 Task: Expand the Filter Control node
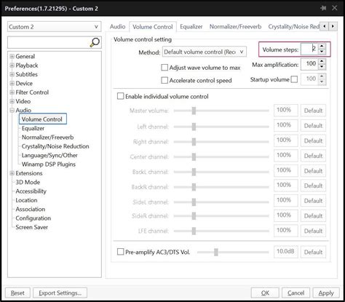[12, 92]
